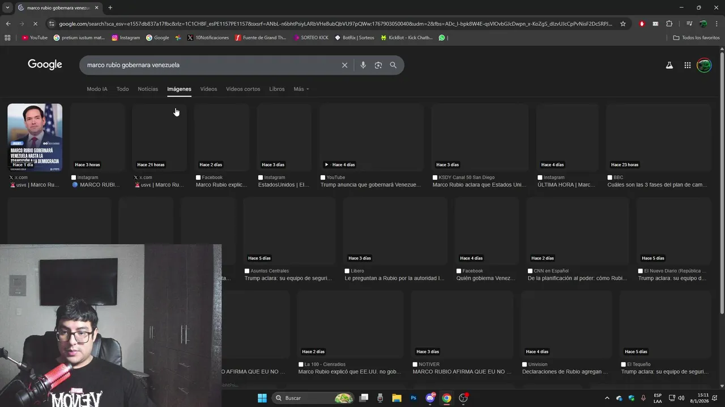Open Task View on the taskbar
The image size is (725, 407).
pos(364,398)
